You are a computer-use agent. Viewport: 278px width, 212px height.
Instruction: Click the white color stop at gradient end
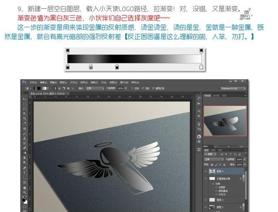[201, 67]
